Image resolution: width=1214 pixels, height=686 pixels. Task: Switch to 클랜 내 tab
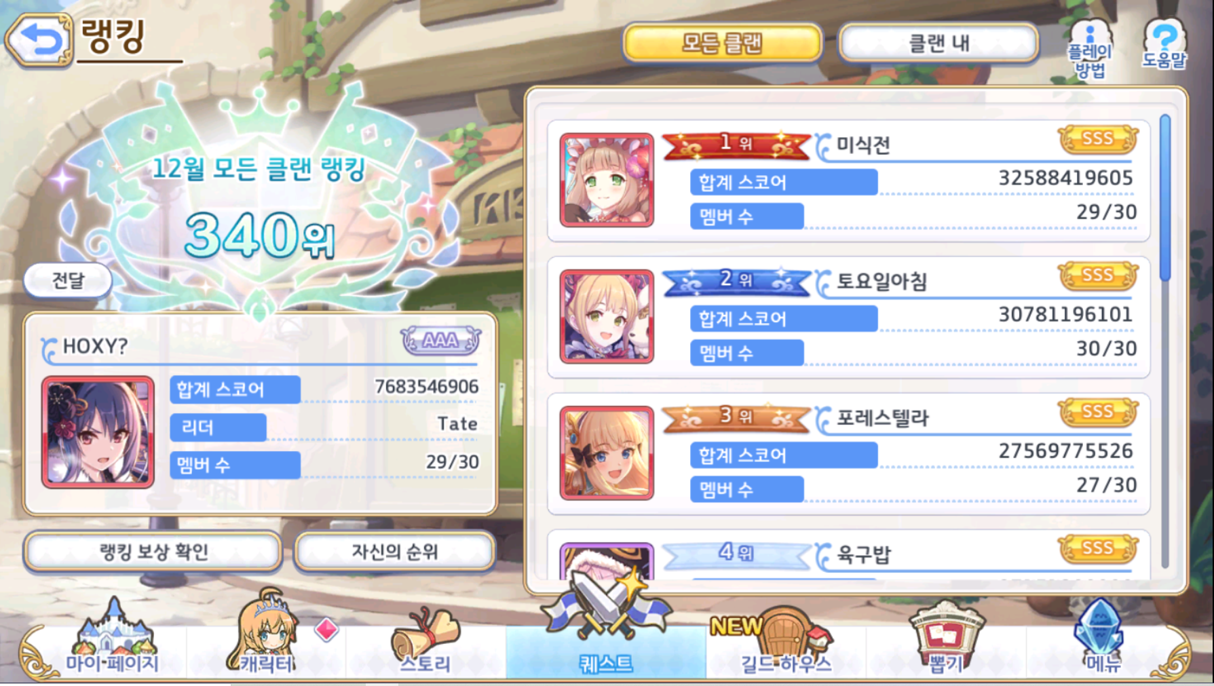[939, 43]
